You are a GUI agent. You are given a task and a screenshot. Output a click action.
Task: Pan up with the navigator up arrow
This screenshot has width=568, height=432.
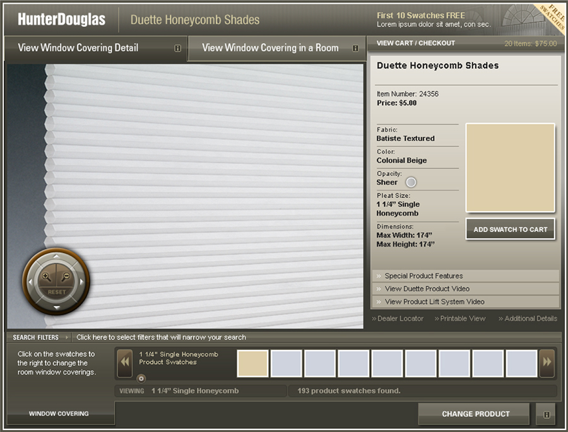pos(56,256)
